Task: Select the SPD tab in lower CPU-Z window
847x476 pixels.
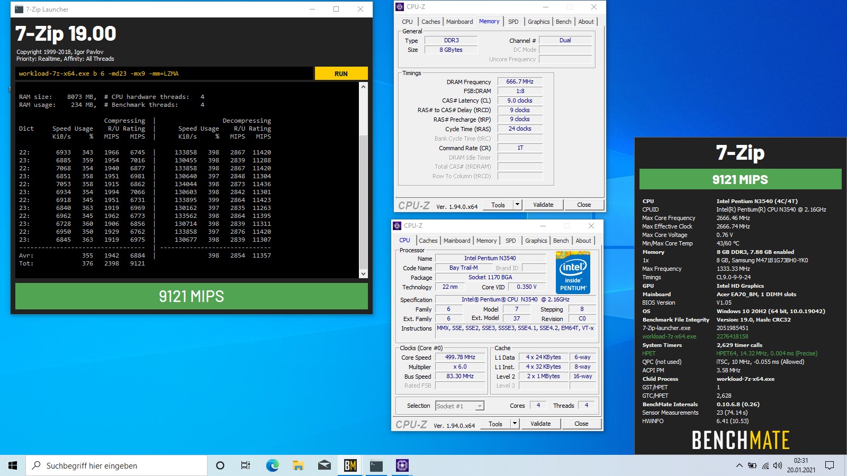Action: (510, 241)
